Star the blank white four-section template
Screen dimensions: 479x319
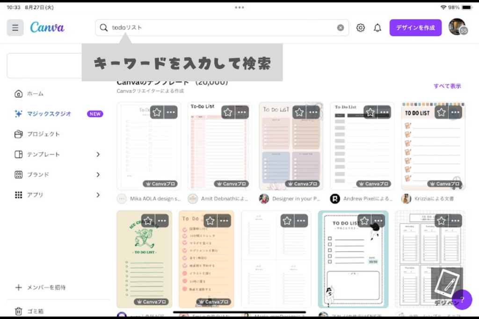(x=287, y=220)
